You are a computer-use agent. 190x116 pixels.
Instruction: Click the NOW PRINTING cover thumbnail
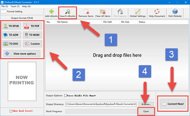[22, 81]
